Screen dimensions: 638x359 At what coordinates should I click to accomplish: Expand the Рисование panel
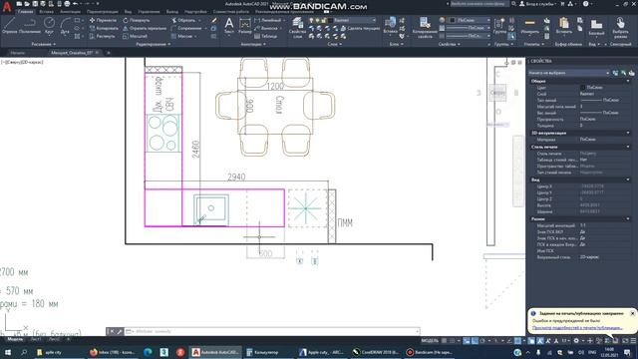[43, 44]
